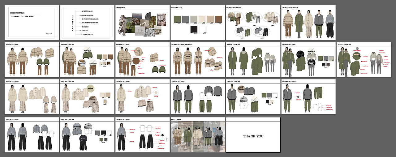Click the '5. DESIGN' contents entry
This screenshot has height=157, width=396.
pos(86,27)
